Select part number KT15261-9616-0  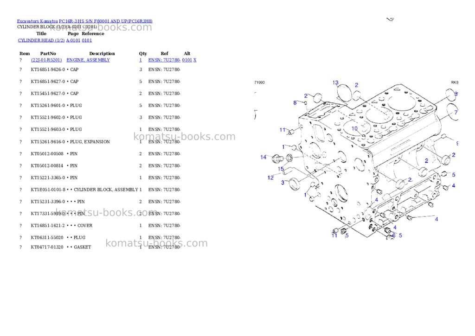pyautogui.click(x=48, y=142)
